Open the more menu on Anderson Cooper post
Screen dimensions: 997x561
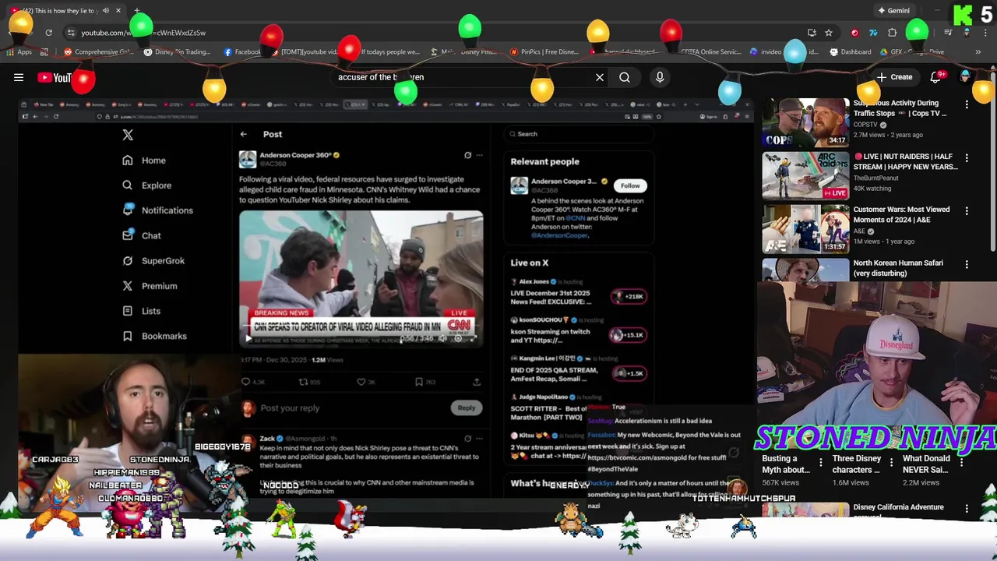tap(480, 155)
